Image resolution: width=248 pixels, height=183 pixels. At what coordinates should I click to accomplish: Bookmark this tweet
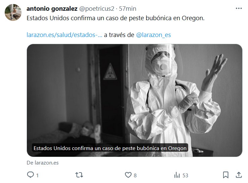pos(225,175)
